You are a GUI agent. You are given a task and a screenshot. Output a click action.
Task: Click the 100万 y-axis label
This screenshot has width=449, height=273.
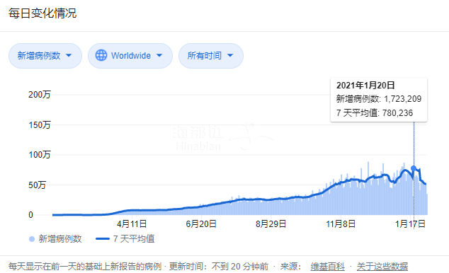(40, 155)
